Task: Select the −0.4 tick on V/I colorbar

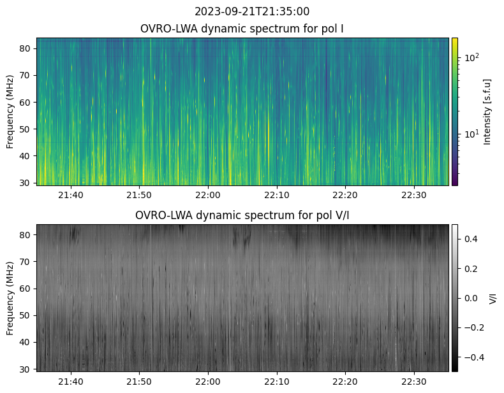Action: [x=468, y=357]
